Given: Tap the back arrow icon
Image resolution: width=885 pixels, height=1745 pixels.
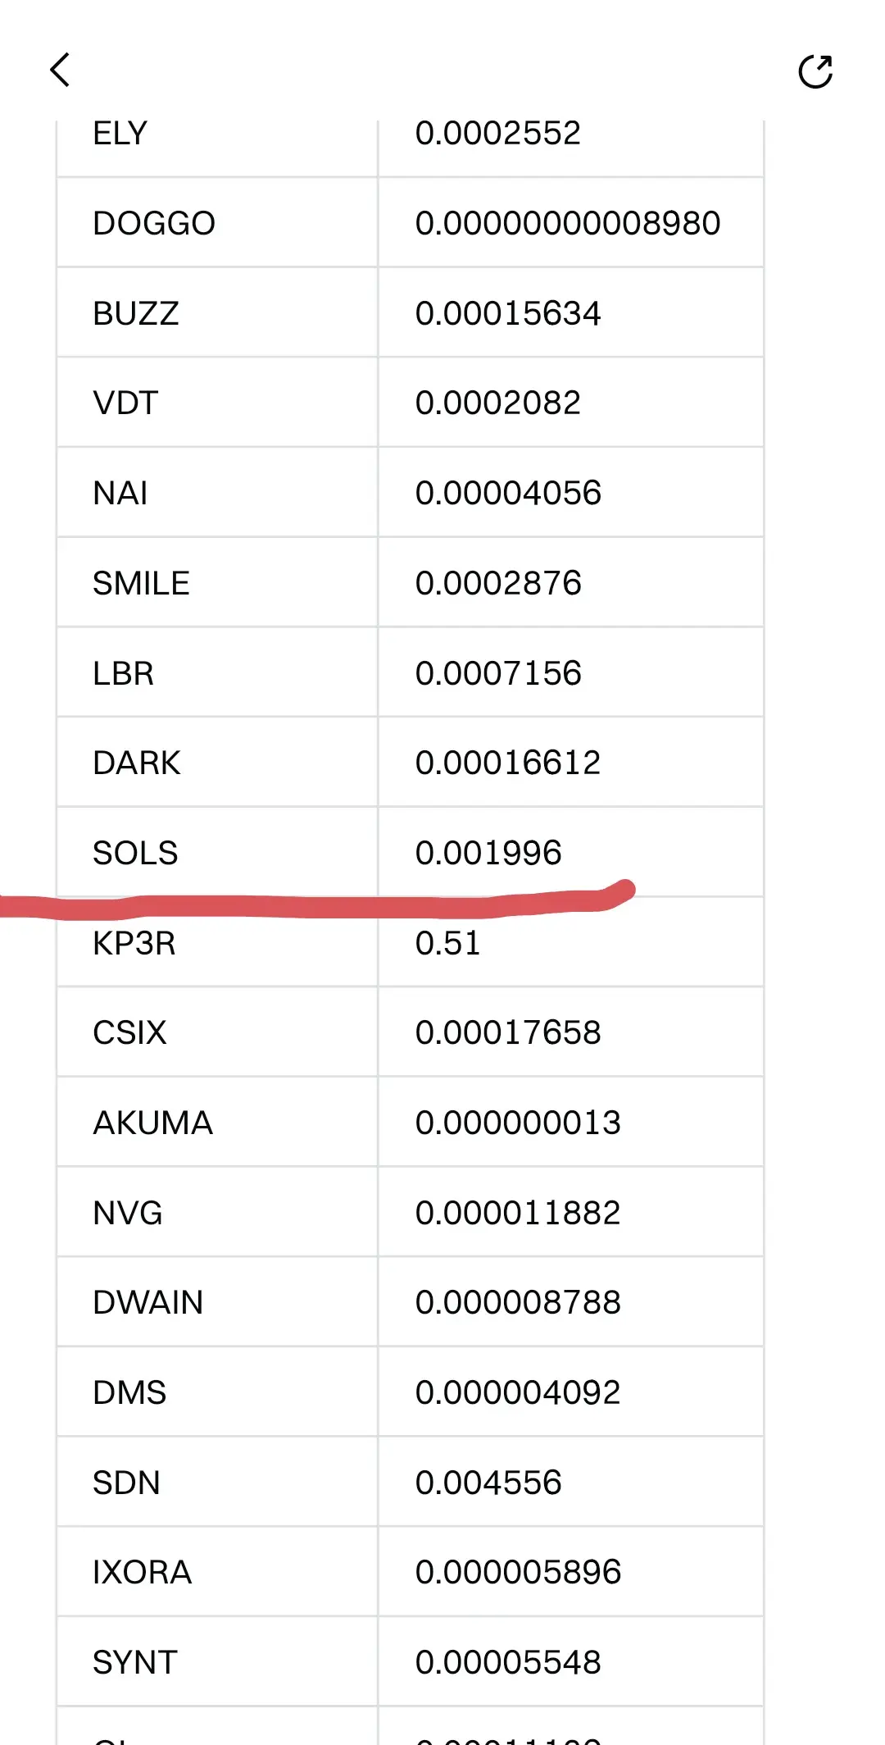Looking at the screenshot, I should (x=60, y=71).
